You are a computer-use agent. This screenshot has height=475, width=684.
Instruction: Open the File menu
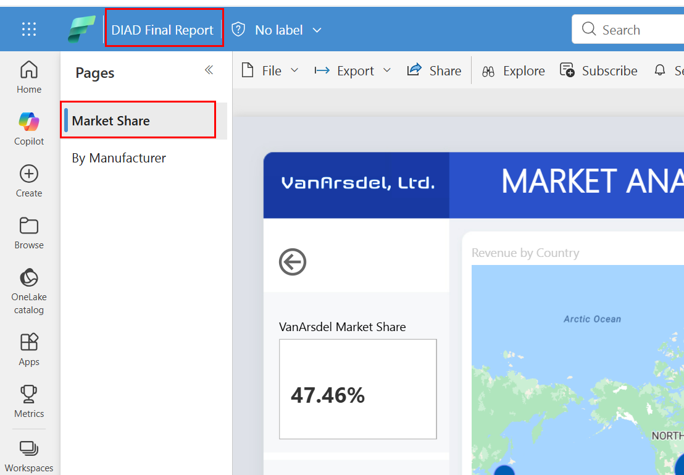pos(270,70)
